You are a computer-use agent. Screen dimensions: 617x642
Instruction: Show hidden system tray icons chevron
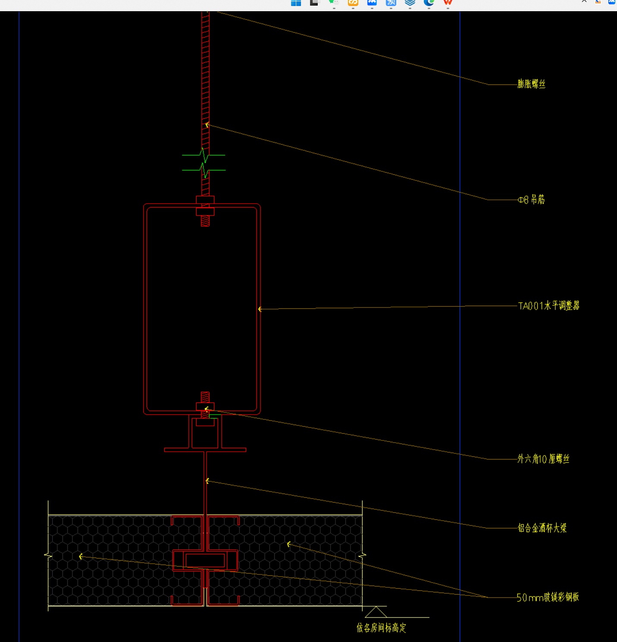coord(584,2)
